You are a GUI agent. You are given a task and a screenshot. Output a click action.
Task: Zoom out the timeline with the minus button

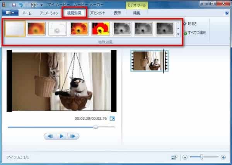185,157
